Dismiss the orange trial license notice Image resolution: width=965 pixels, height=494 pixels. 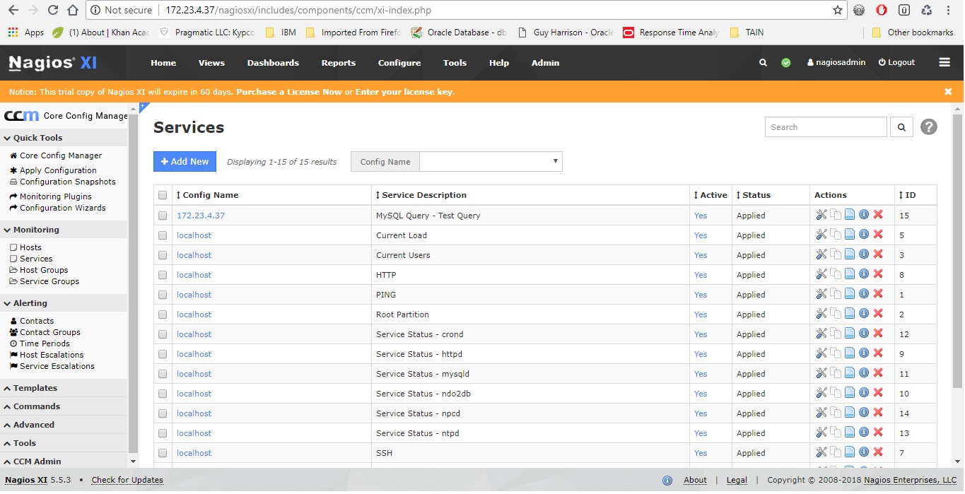click(x=948, y=92)
